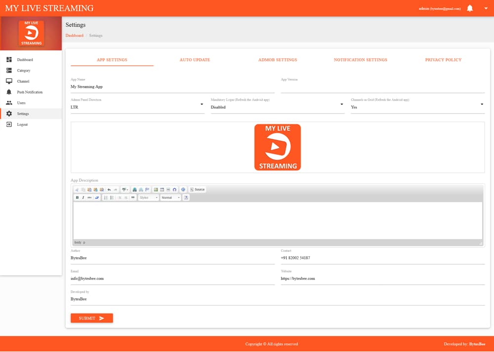Click the Source button in editor
Image resolution: width=494 pixels, height=352 pixels.
click(x=197, y=190)
